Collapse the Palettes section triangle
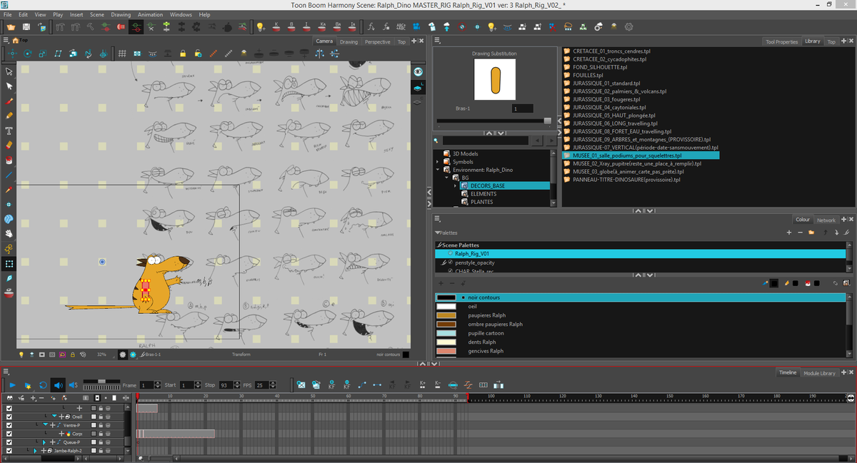857x463 pixels. tap(437, 233)
